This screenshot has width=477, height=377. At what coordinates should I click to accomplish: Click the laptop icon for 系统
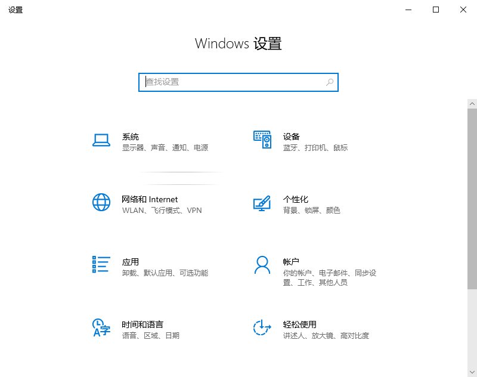click(x=101, y=140)
